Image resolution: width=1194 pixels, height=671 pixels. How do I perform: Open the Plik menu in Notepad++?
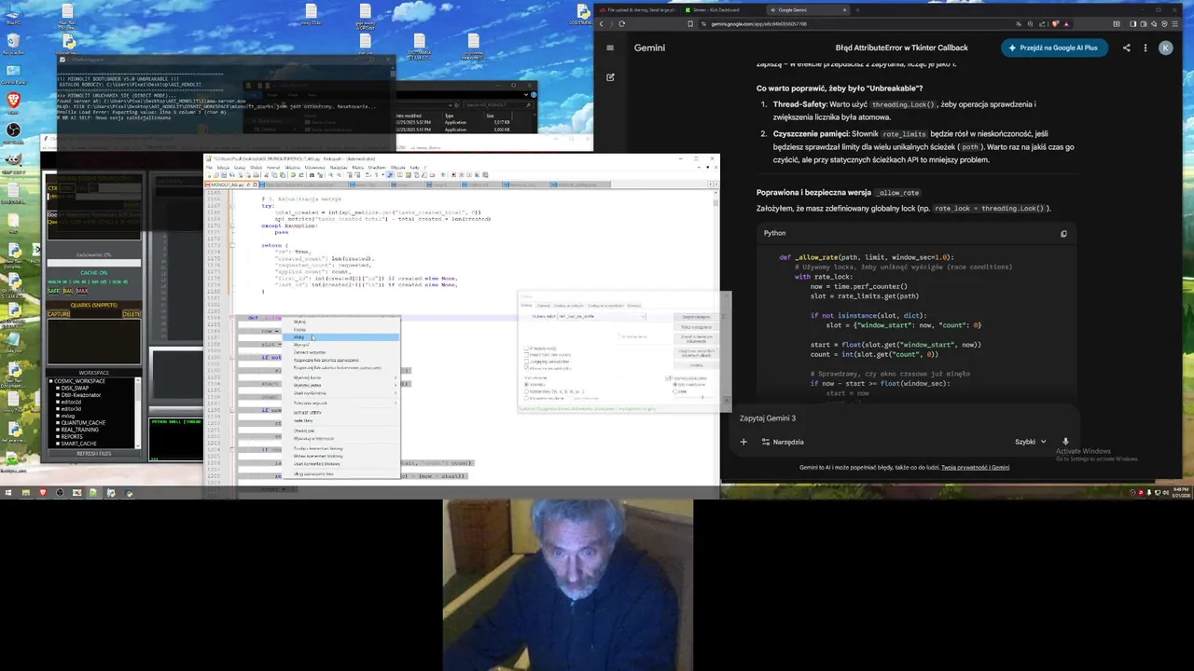[x=209, y=168]
